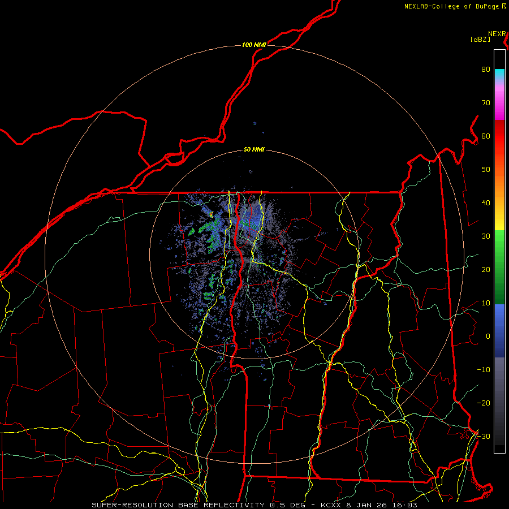Click the 20 value on the dBZ scale

coord(486,270)
